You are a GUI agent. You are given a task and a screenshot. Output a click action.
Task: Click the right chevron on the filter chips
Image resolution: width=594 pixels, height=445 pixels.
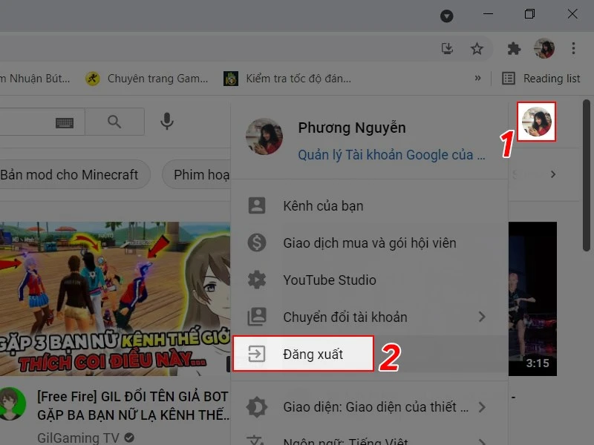(552, 174)
